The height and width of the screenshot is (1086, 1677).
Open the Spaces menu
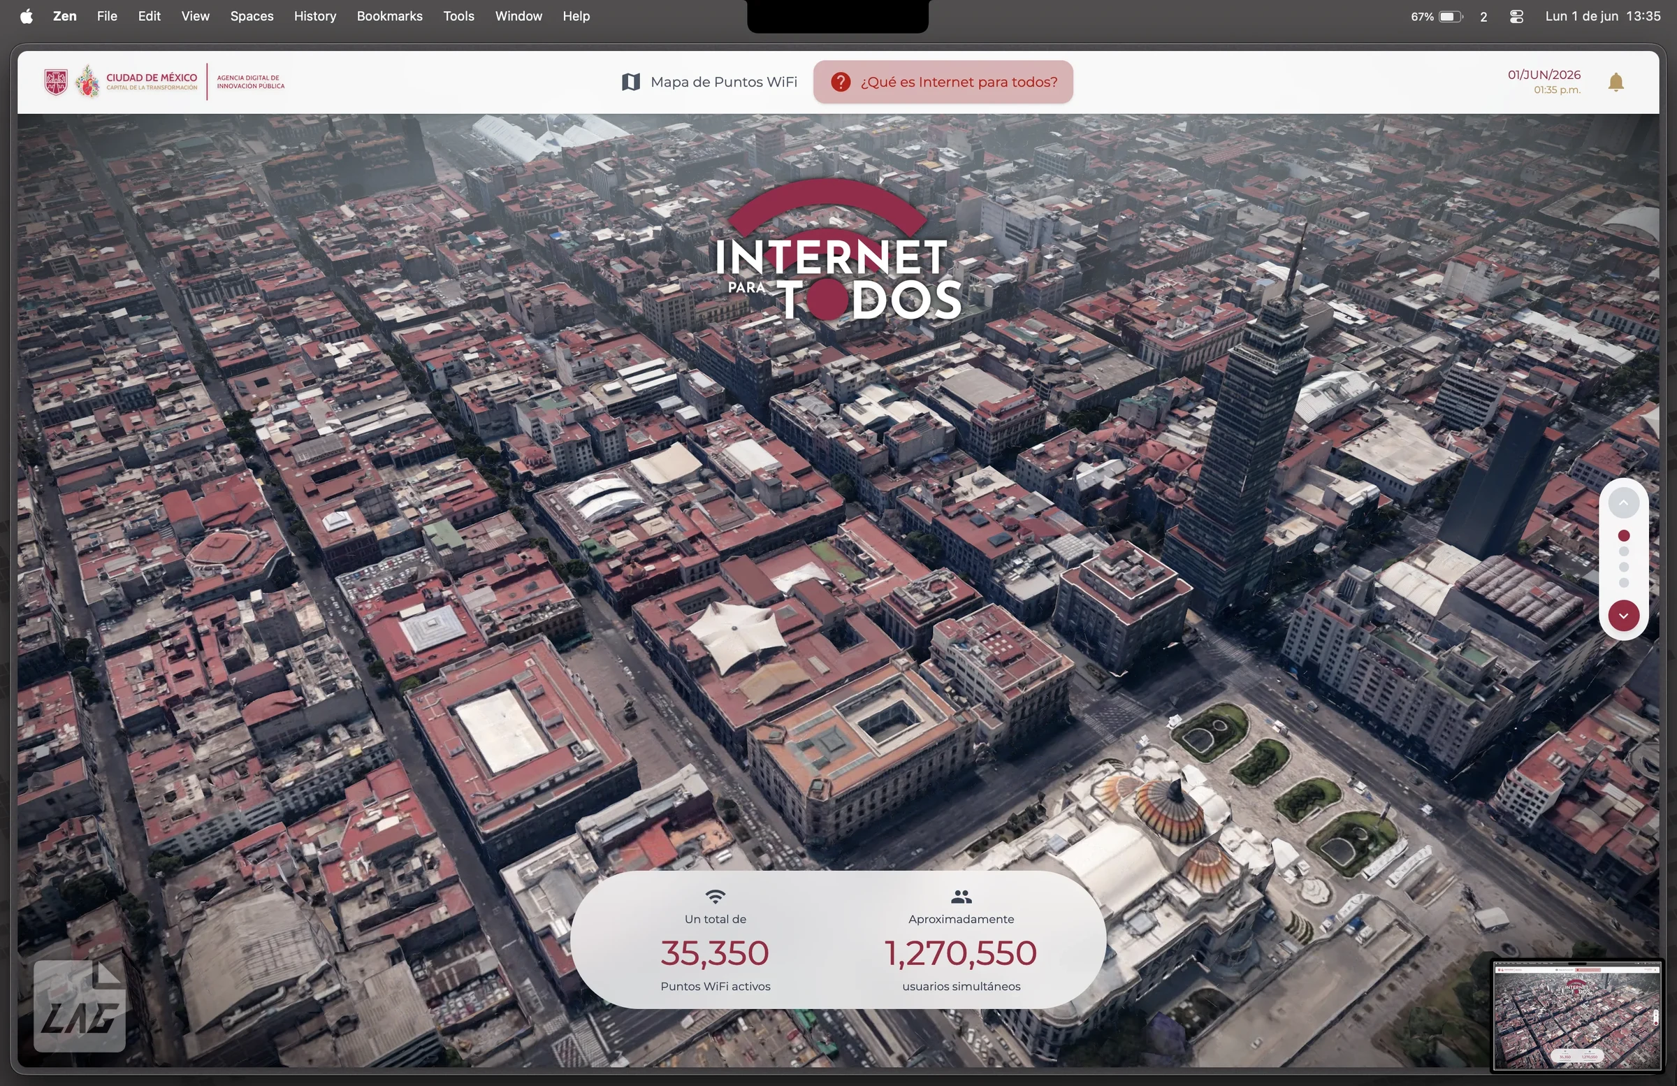click(252, 16)
